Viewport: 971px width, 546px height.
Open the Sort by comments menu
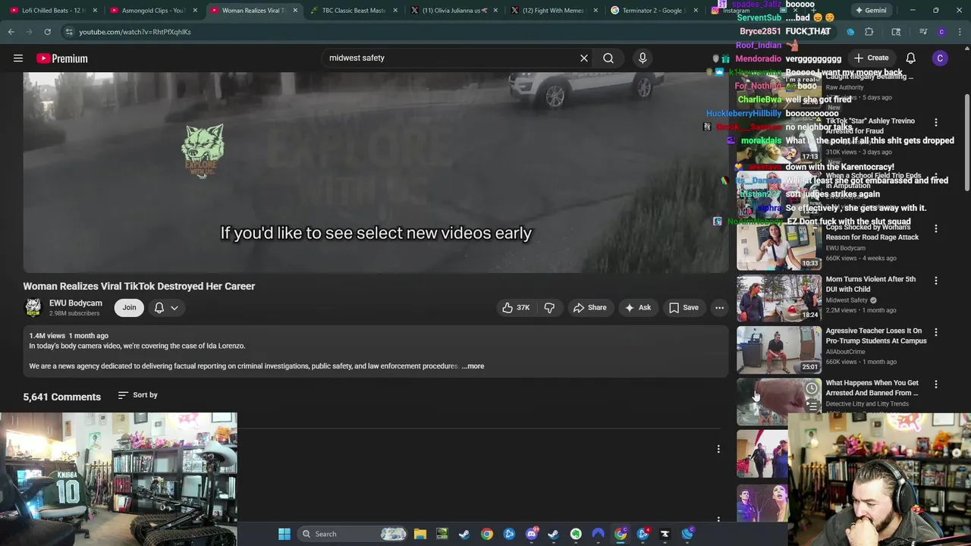[x=137, y=395]
